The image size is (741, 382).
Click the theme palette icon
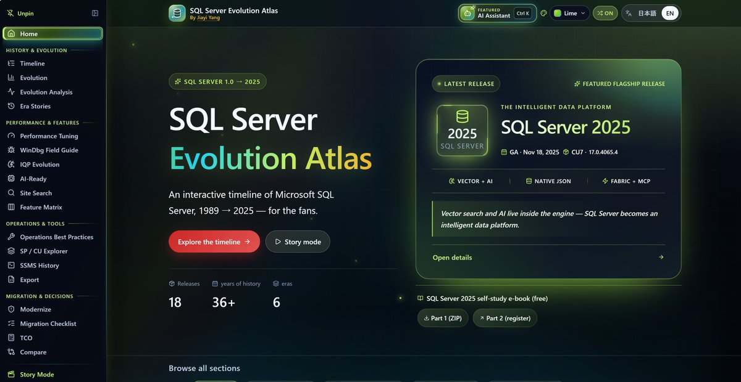coord(543,13)
